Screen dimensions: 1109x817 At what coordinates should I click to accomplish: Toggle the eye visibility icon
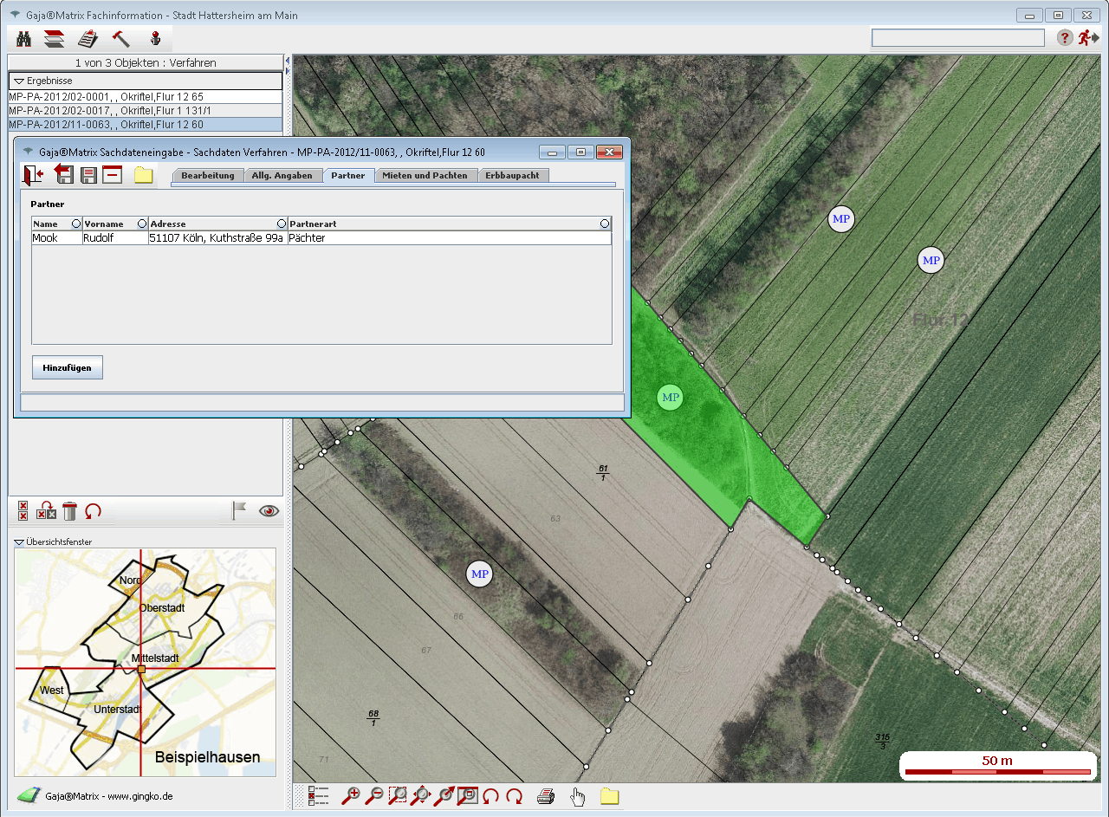[269, 511]
